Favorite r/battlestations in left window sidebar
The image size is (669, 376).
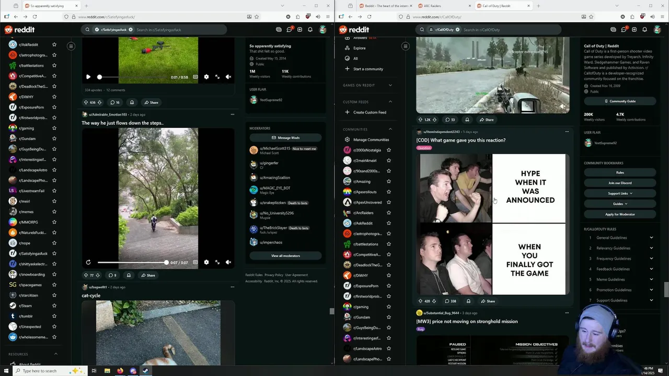pyautogui.click(x=54, y=65)
